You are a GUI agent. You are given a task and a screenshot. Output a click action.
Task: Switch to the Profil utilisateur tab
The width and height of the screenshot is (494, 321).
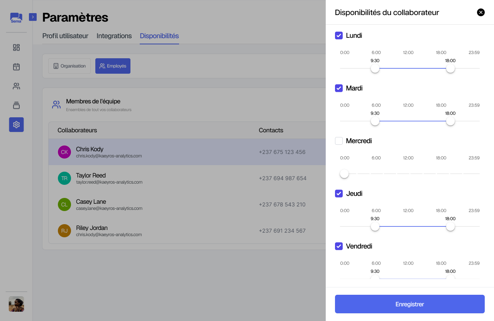coord(65,36)
